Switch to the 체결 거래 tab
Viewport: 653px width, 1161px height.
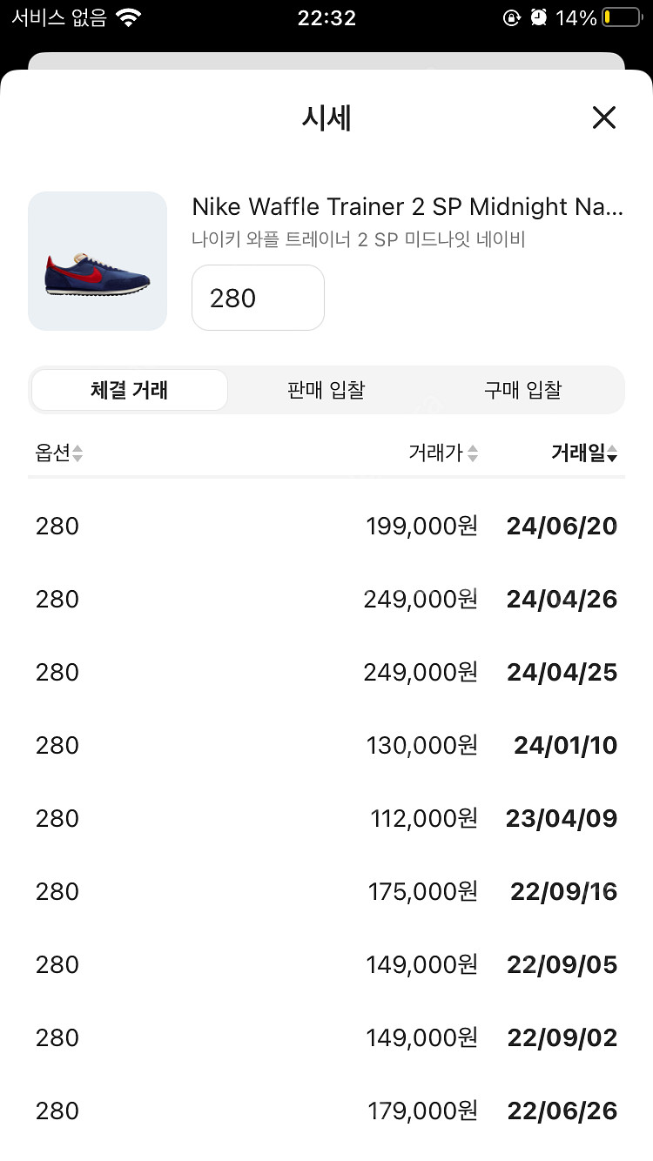tap(130, 390)
